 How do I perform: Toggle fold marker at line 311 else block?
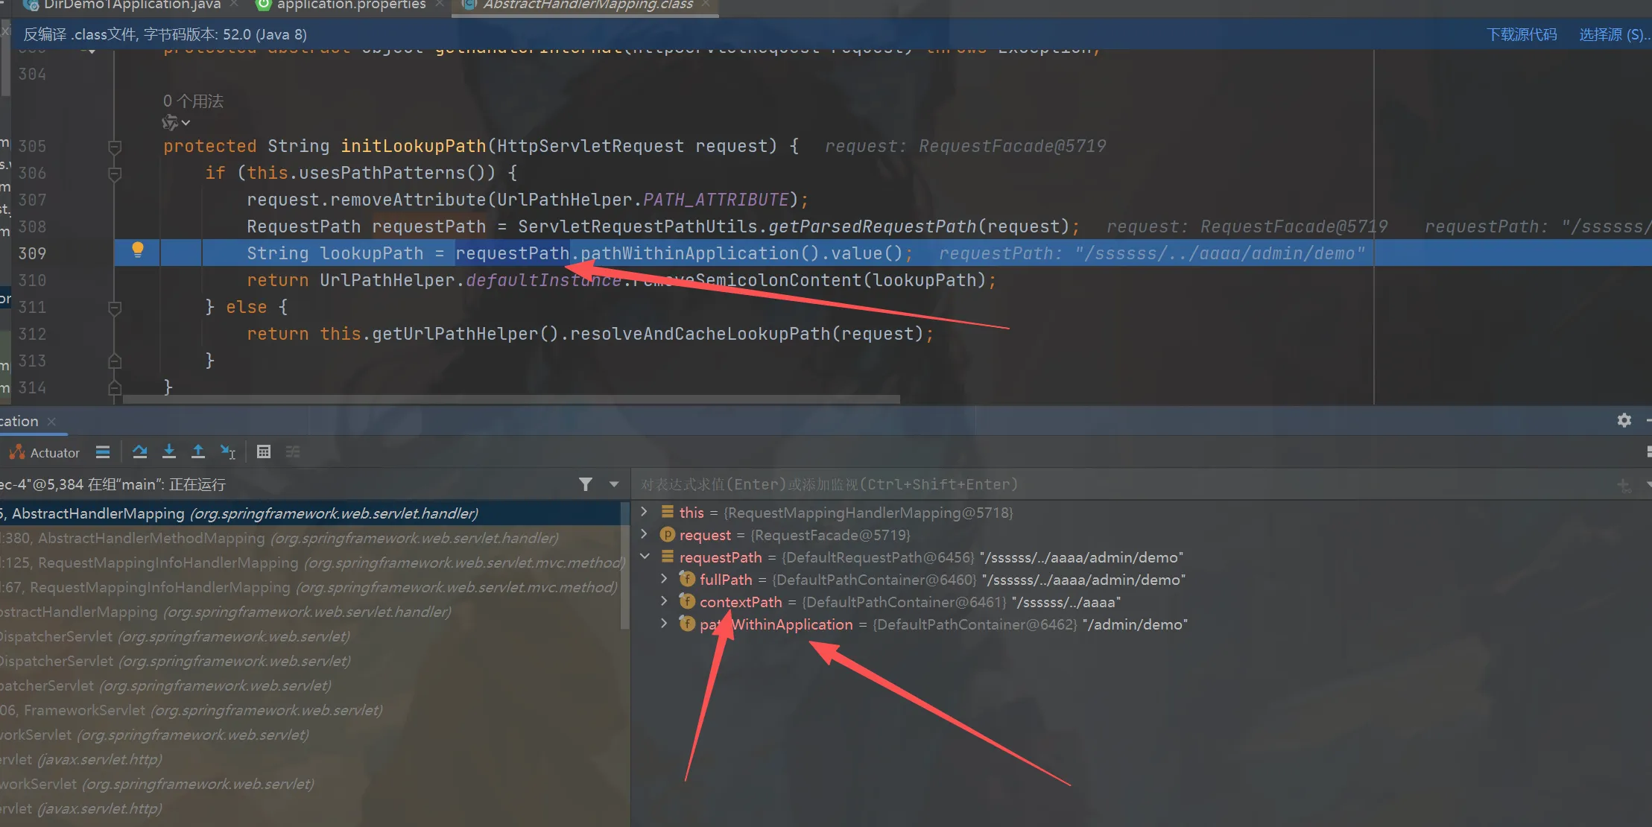115,307
